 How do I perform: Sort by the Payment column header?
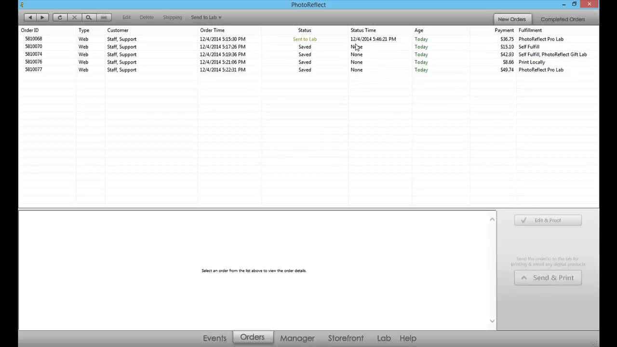[504, 30]
